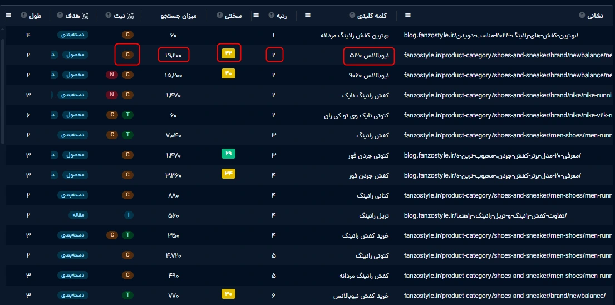Select the keyword نیوبالانس ۵۳۰

[369, 55]
